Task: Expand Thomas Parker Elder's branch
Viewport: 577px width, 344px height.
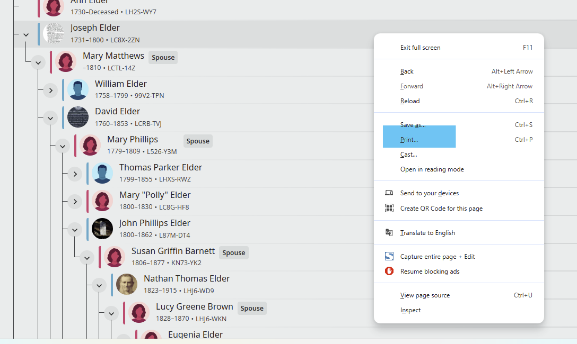Action: click(x=75, y=174)
